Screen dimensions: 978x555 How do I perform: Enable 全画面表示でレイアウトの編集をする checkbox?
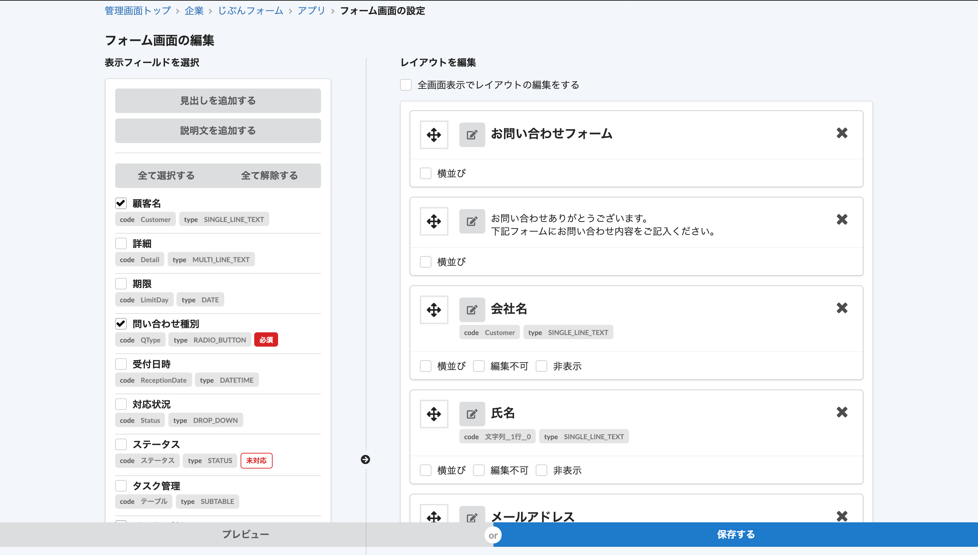[x=406, y=85]
